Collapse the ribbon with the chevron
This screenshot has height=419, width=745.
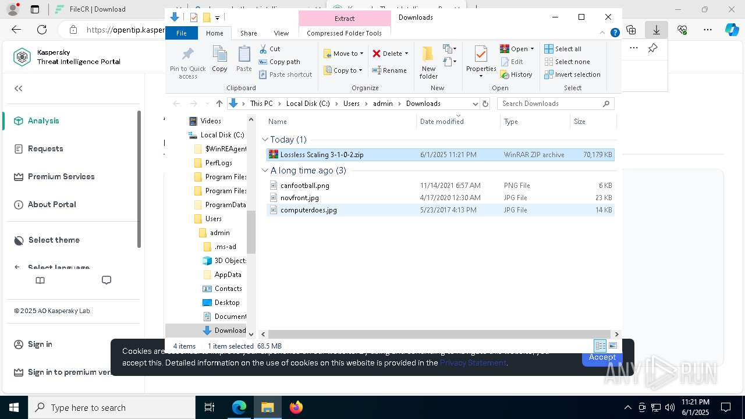[x=603, y=33]
